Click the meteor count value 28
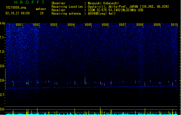 point(42,13)
